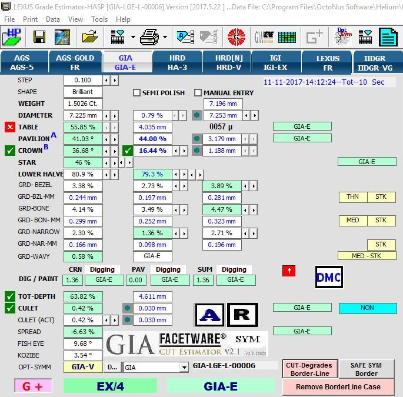This screenshot has width=403, height=397.
Task: Open the View menu
Action: pos(75,19)
